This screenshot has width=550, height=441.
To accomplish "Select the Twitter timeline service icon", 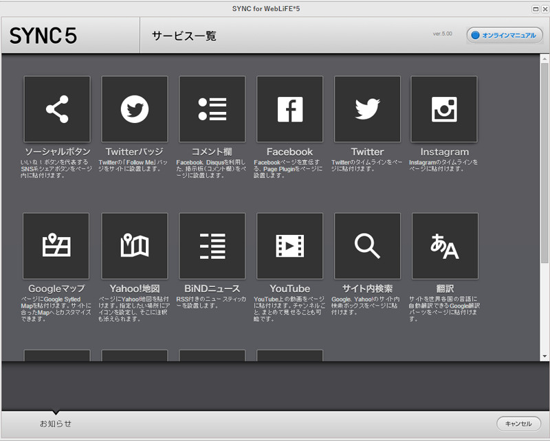I will pos(367,109).
